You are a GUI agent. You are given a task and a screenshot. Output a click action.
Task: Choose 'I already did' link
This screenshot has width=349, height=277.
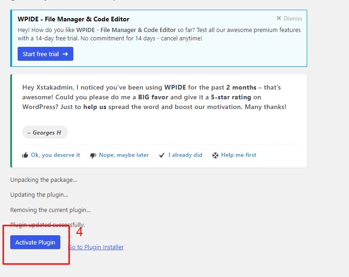[x=186, y=155]
